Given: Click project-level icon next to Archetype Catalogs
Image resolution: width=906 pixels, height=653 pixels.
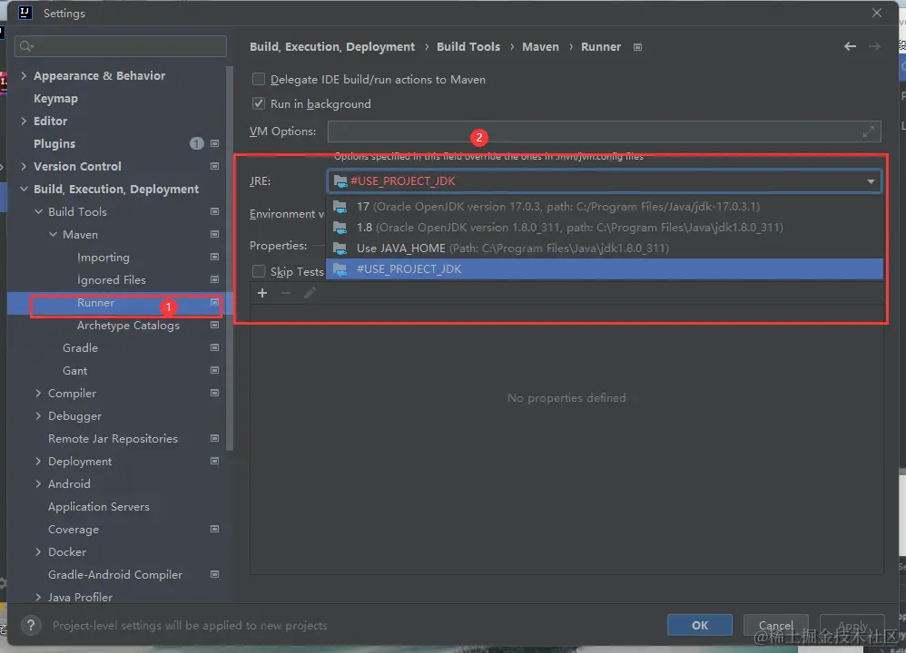Looking at the screenshot, I should (214, 325).
